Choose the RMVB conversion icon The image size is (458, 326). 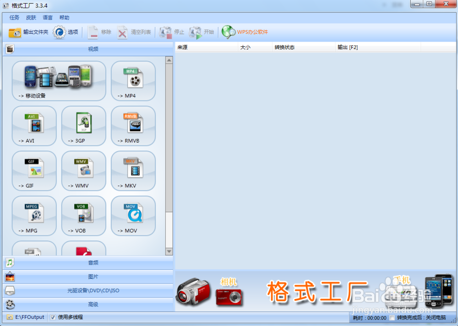pos(133,126)
